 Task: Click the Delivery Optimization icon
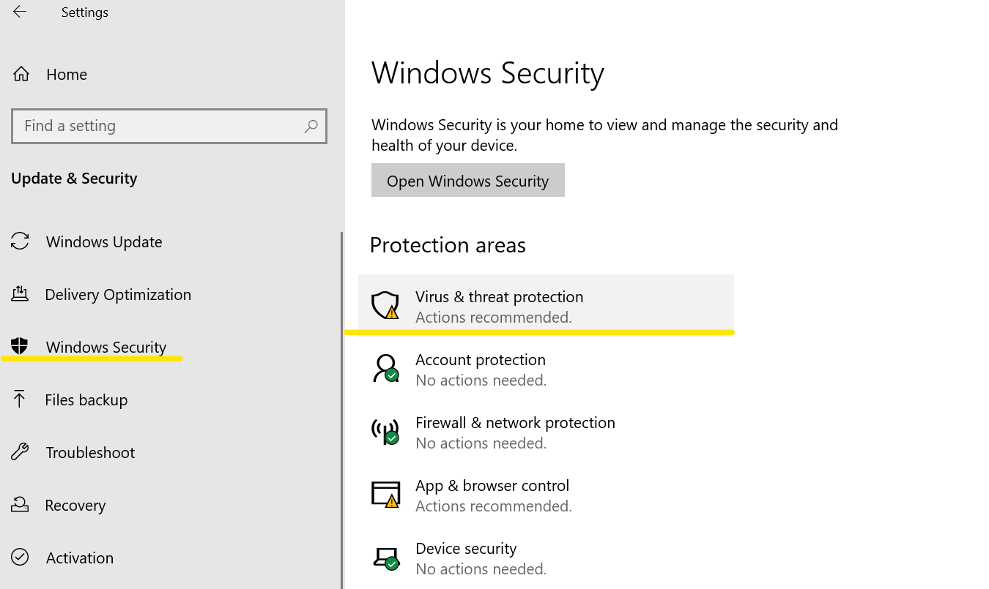click(x=20, y=294)
